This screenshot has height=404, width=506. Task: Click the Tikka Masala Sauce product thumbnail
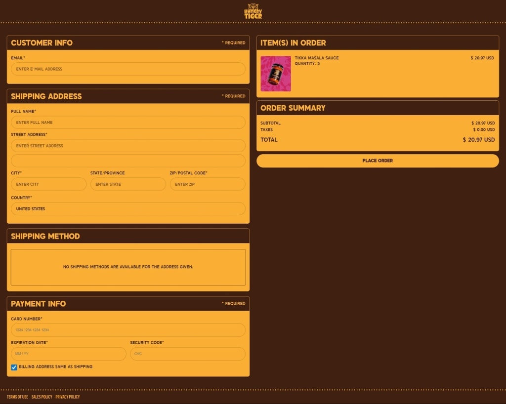[x=276, y=74]
